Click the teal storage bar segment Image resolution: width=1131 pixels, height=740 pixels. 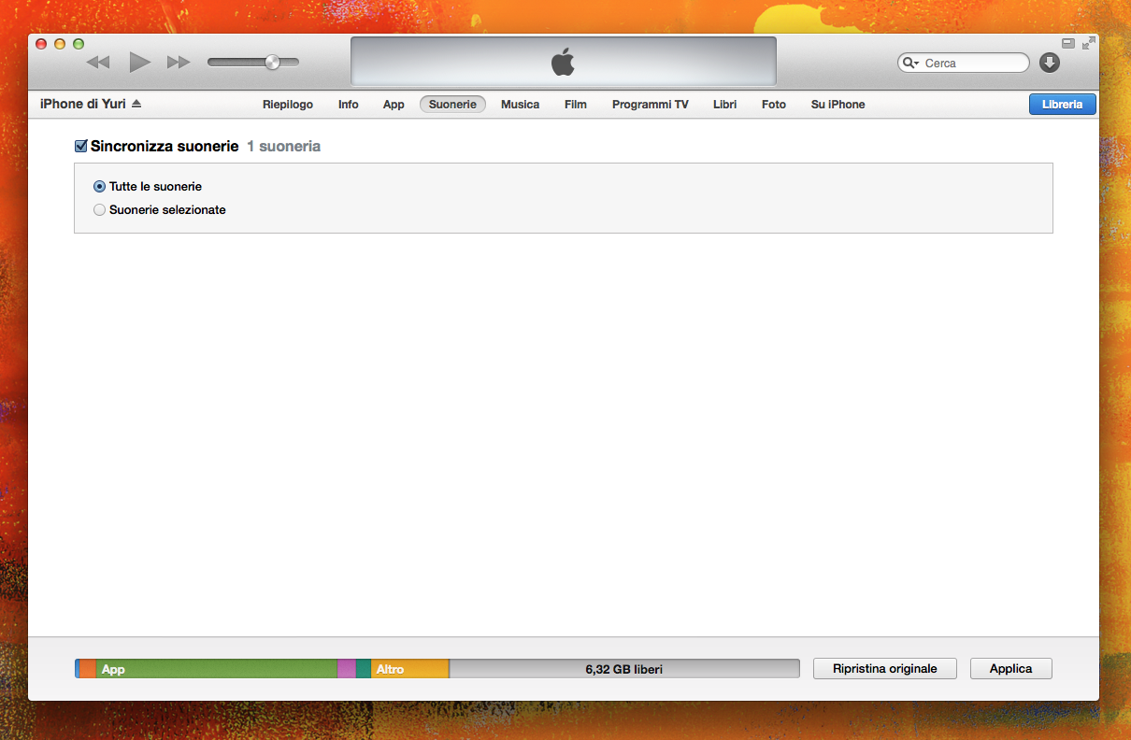tap(363, 669)
